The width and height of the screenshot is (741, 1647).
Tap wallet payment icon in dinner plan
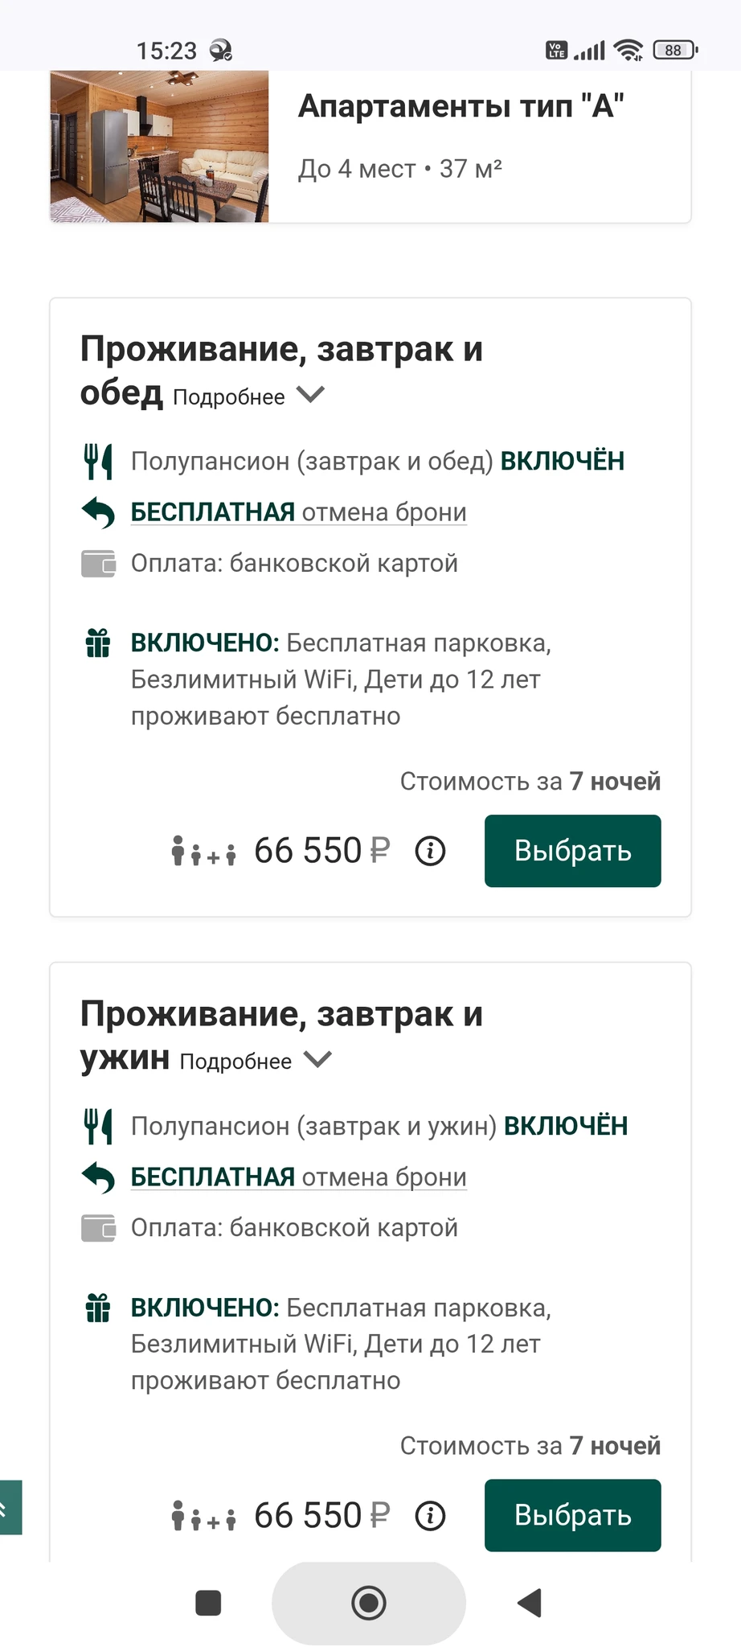(x=98, y=1228)
